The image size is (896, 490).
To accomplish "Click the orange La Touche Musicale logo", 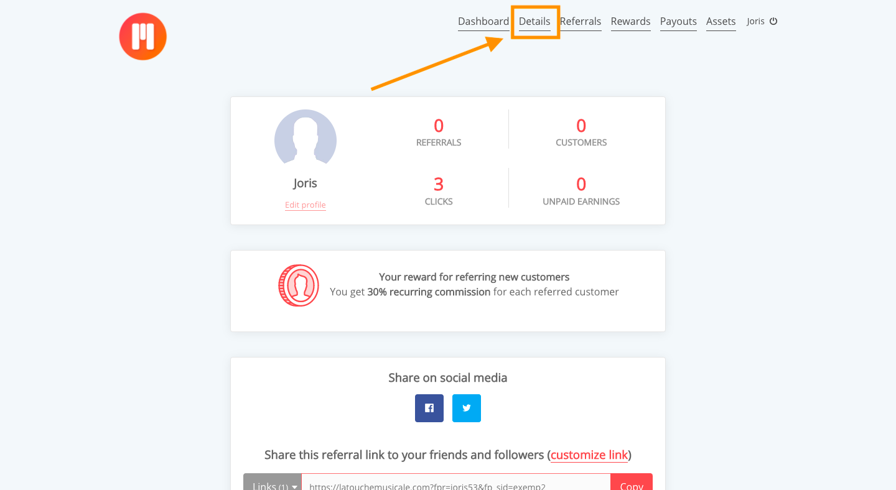I will pos(143,37).
